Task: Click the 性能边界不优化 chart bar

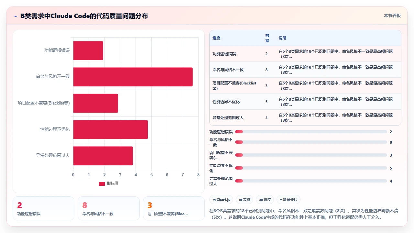Action: point(111,129)
